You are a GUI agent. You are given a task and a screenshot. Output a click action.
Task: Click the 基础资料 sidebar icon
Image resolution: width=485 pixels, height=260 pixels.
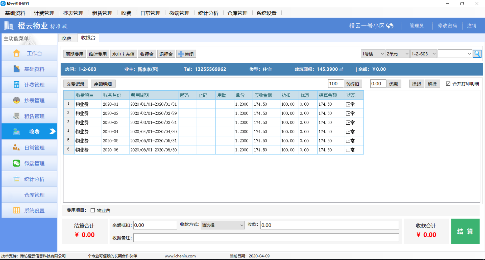click(16, 69)
